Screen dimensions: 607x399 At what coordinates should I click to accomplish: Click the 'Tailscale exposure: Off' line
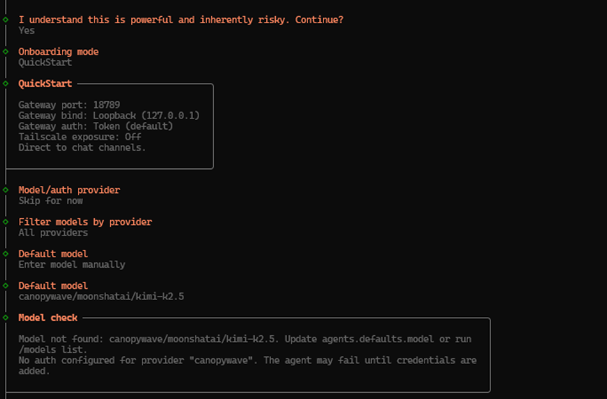[x=80, y=137]
